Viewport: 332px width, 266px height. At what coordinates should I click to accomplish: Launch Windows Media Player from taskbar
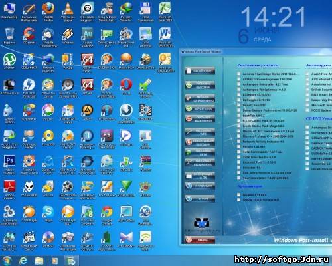(55, 261)
